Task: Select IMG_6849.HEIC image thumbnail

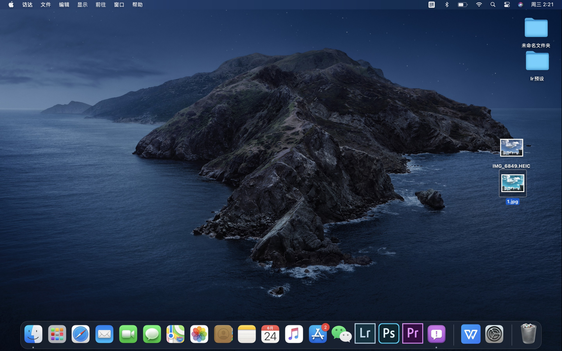Action: (x=511, y=147)
